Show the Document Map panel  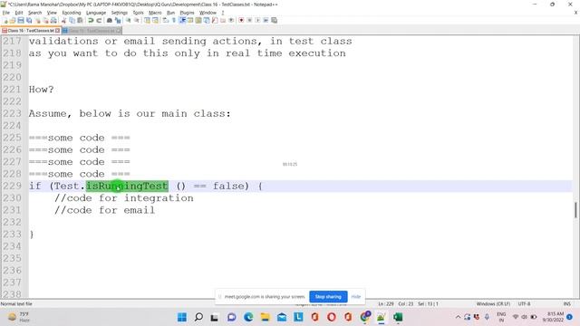pos(198,20)
